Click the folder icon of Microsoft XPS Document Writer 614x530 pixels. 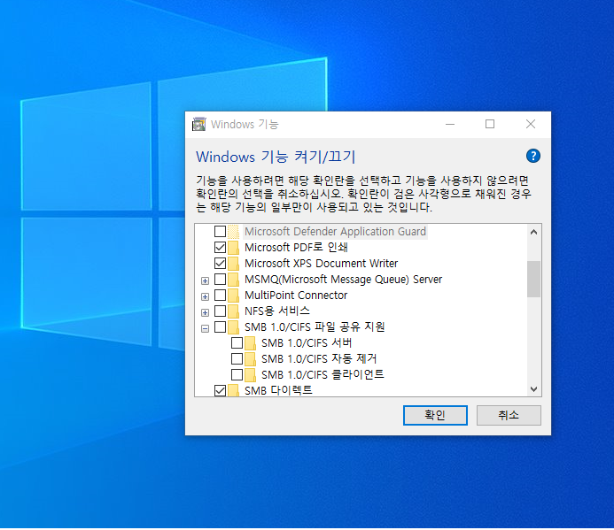(x=233, y=264)
